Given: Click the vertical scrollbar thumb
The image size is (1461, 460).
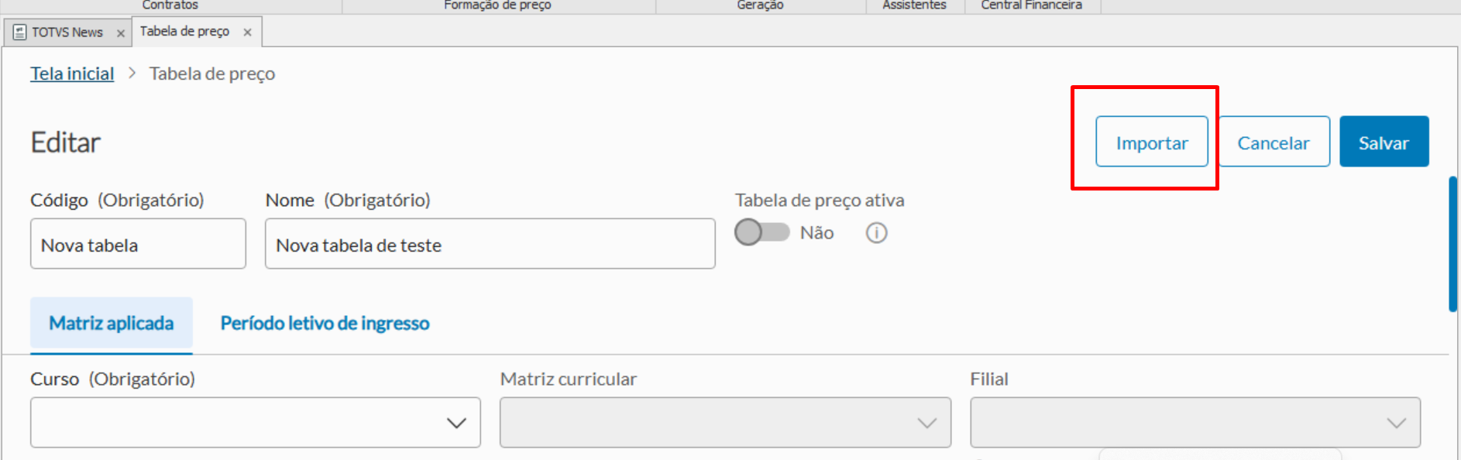Looking at the screenshot, I should point(1453,244).
